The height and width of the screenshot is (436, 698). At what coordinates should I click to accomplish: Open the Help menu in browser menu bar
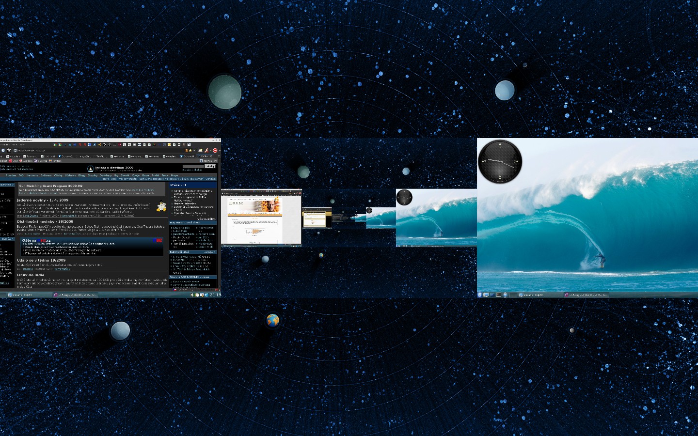point(22,145)
